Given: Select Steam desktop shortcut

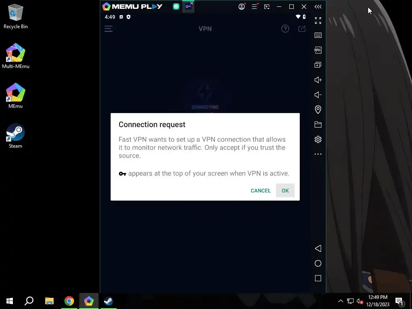Looking at the screenshot, I should 16,136.
